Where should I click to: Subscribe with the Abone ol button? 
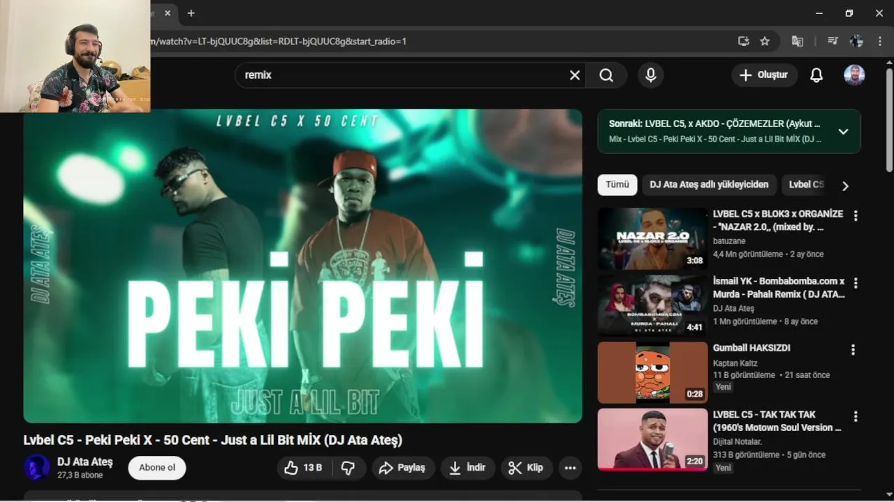tap(157, 468)
